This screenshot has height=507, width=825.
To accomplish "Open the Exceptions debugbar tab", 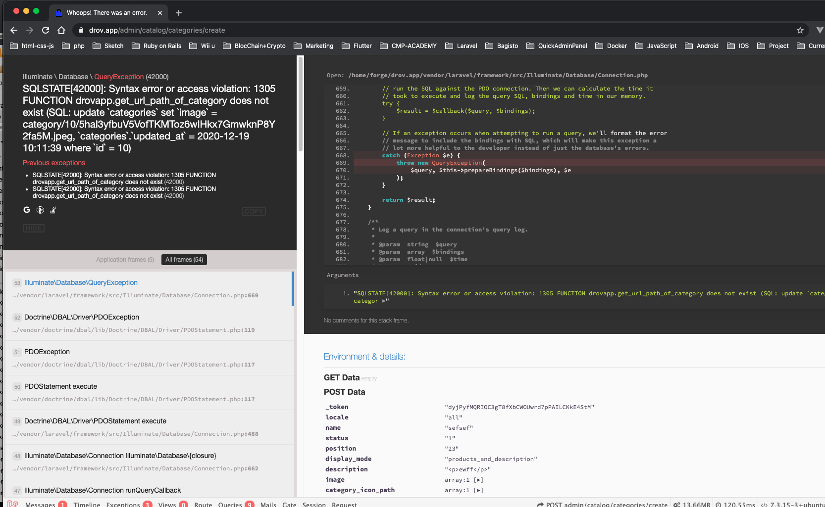I will coord(129,505).
